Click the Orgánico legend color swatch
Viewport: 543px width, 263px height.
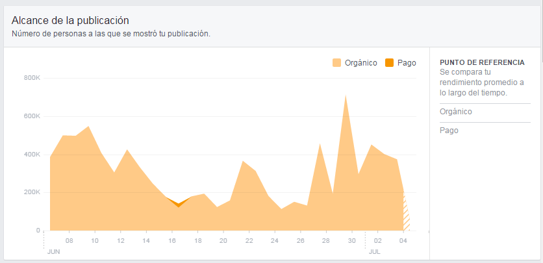coord(336,63)
